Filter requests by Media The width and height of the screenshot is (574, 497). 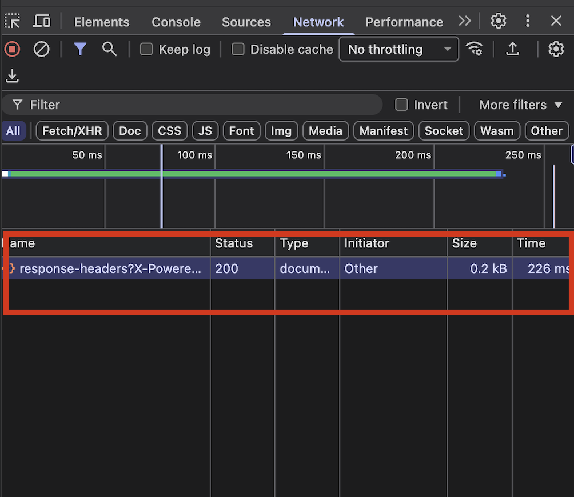point(325,131)
